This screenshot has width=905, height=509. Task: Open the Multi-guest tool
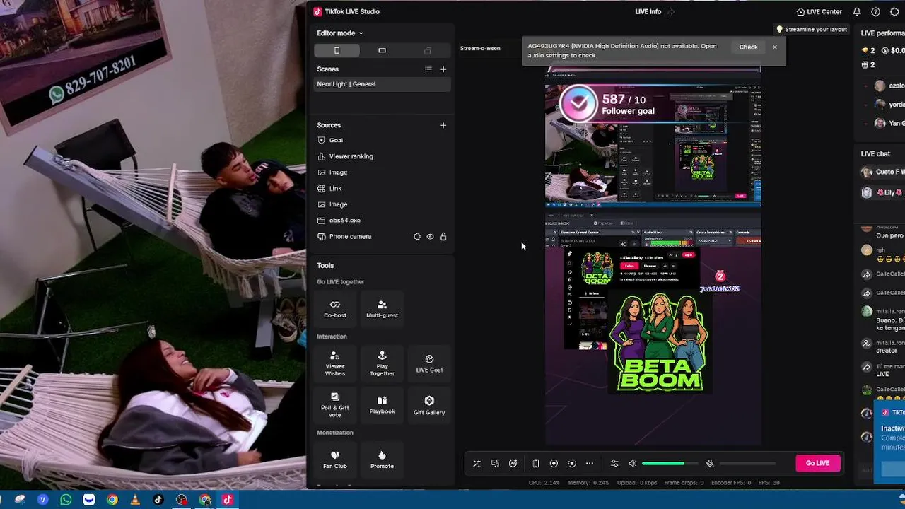382,309
